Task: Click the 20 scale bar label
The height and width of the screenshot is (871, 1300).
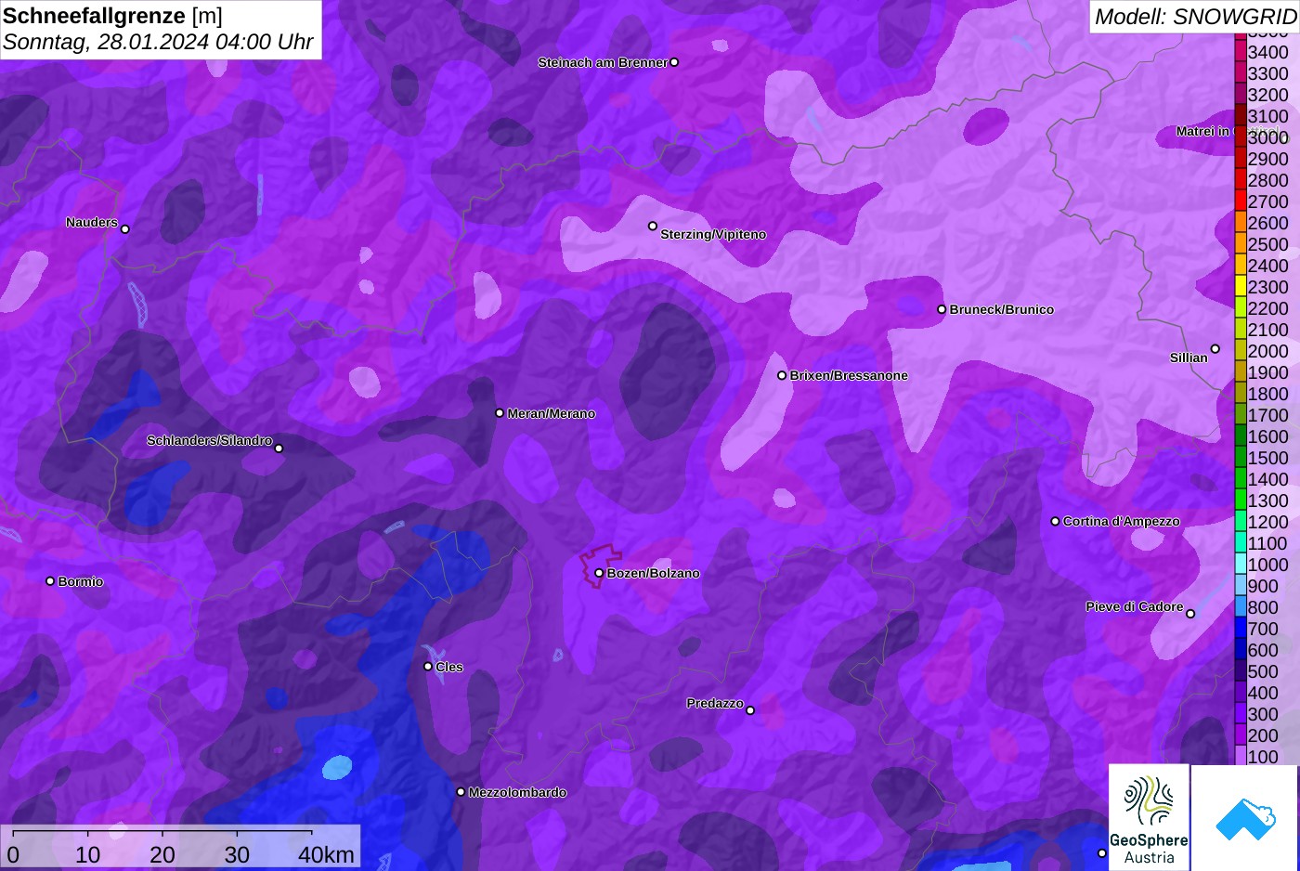Action: 162,854
